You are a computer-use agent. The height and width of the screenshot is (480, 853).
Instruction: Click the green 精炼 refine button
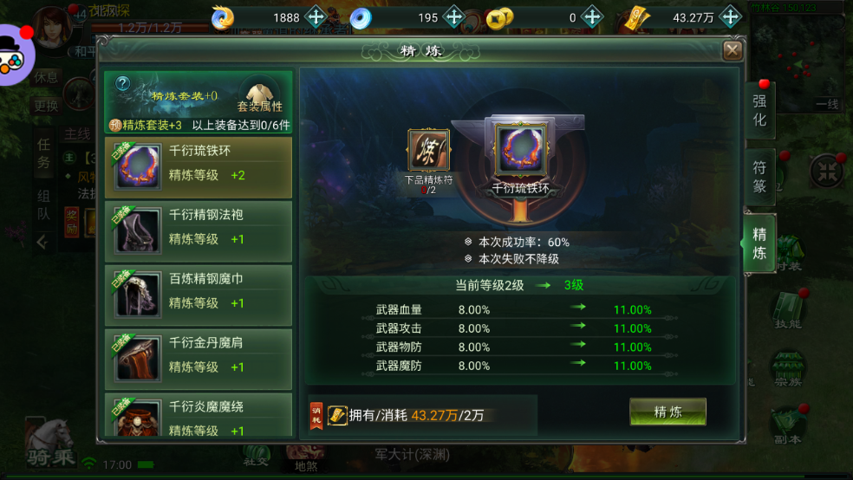(x=667, y=412)
